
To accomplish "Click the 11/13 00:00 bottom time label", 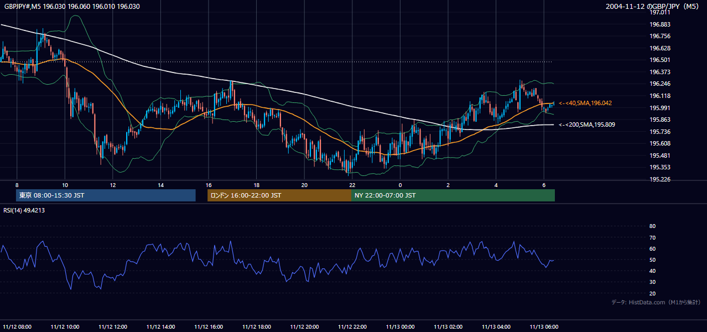I will pos(401,326).
